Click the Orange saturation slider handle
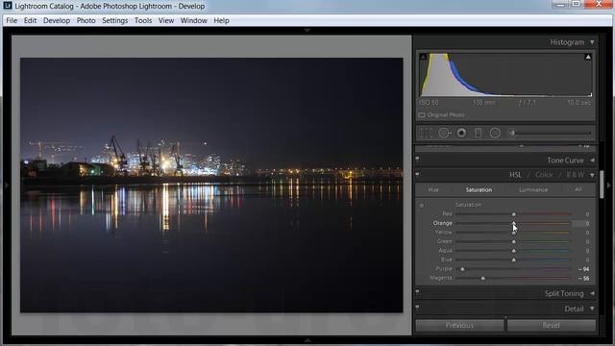 coord(514,223)
